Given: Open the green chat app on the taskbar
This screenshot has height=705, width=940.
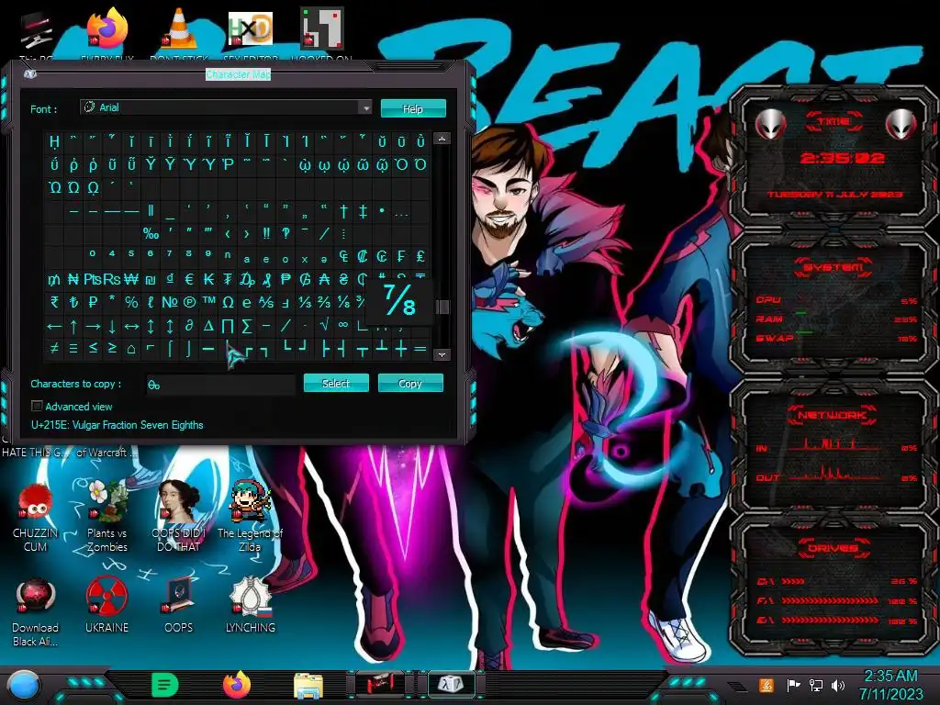Looking at the screenshot, I should [x=165, y=685].
